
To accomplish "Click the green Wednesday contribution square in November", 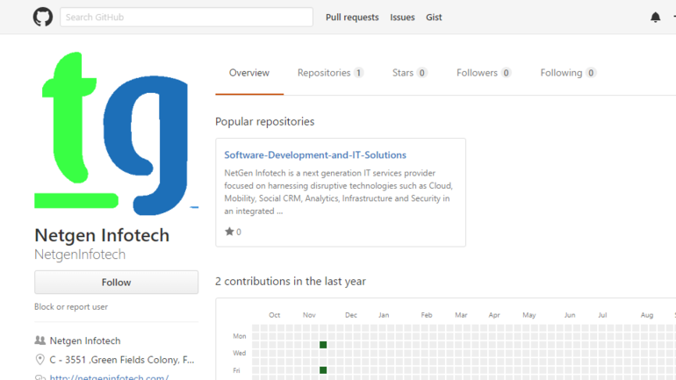I will 323,345.
